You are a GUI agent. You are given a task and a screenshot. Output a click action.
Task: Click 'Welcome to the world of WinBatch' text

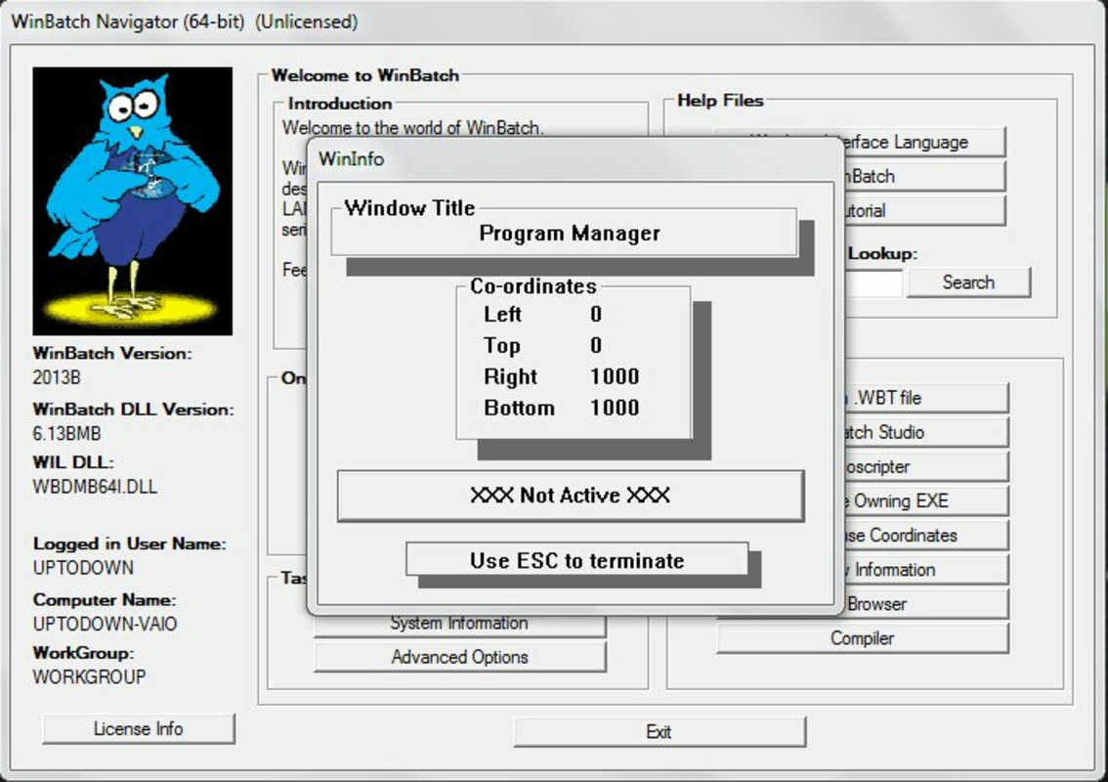pos(412,128)
